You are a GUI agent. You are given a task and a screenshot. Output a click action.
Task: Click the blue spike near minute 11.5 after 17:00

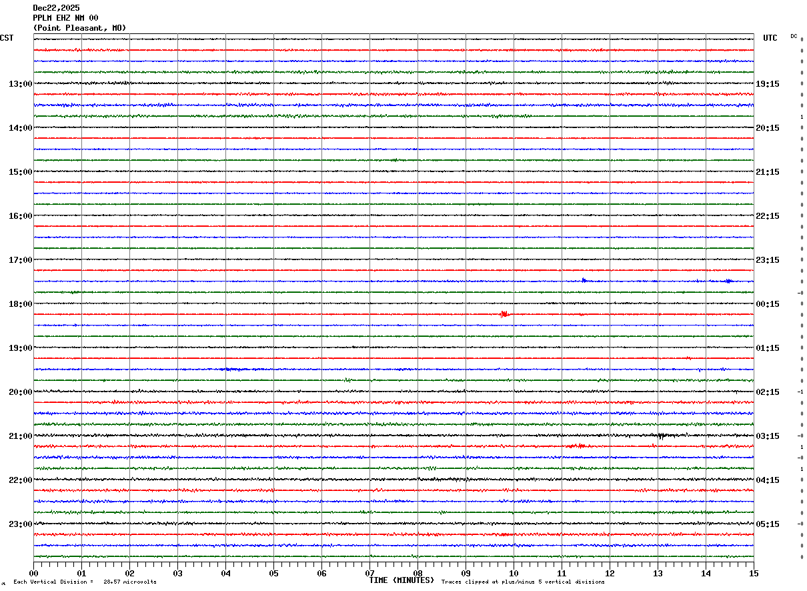coord(584,280)
